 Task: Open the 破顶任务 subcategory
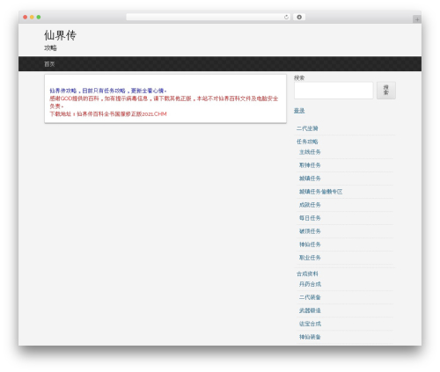coord(310,231)
